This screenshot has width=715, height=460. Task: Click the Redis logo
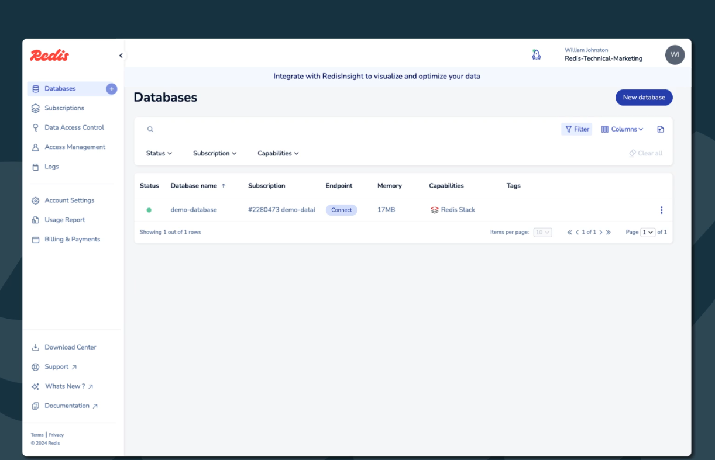[50, 56]
